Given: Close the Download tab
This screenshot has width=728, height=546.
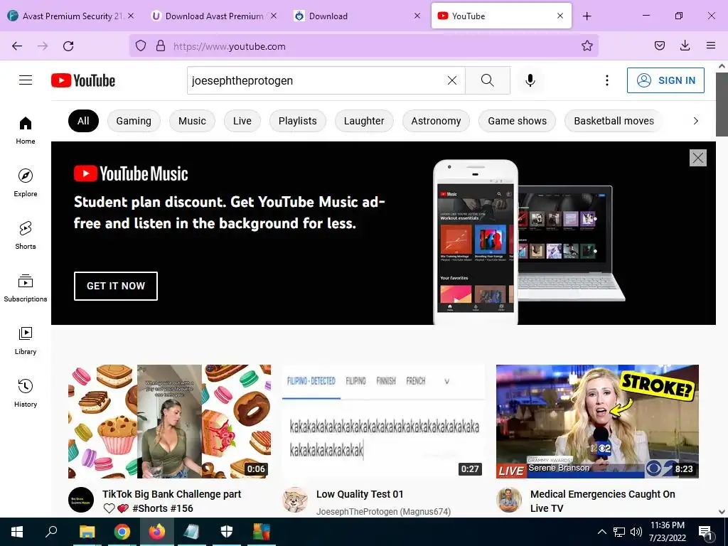Looking at the screenshot, I should [x=417, y=16].
